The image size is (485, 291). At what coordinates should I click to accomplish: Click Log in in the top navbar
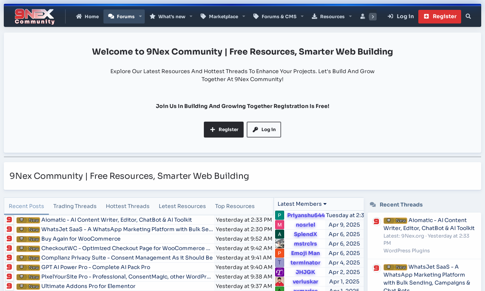point(401,16)
